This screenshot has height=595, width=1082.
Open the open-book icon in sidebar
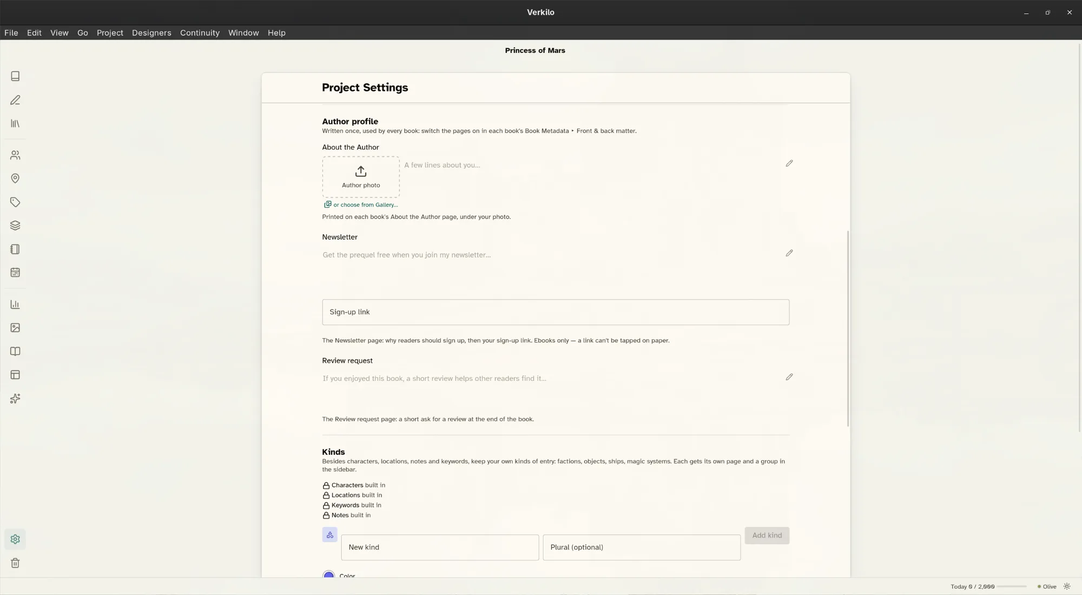tap(15, 352)
